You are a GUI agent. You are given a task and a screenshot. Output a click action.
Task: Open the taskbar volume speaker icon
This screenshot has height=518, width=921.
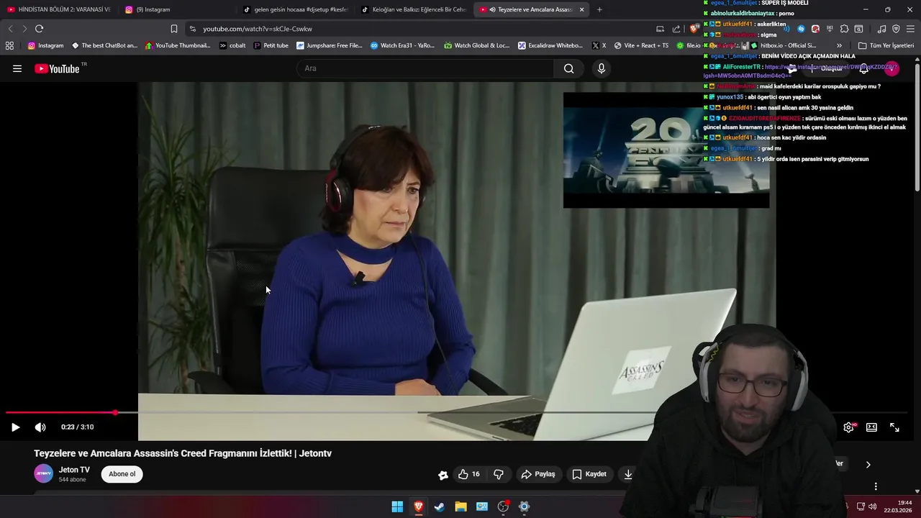coord(872,506)
